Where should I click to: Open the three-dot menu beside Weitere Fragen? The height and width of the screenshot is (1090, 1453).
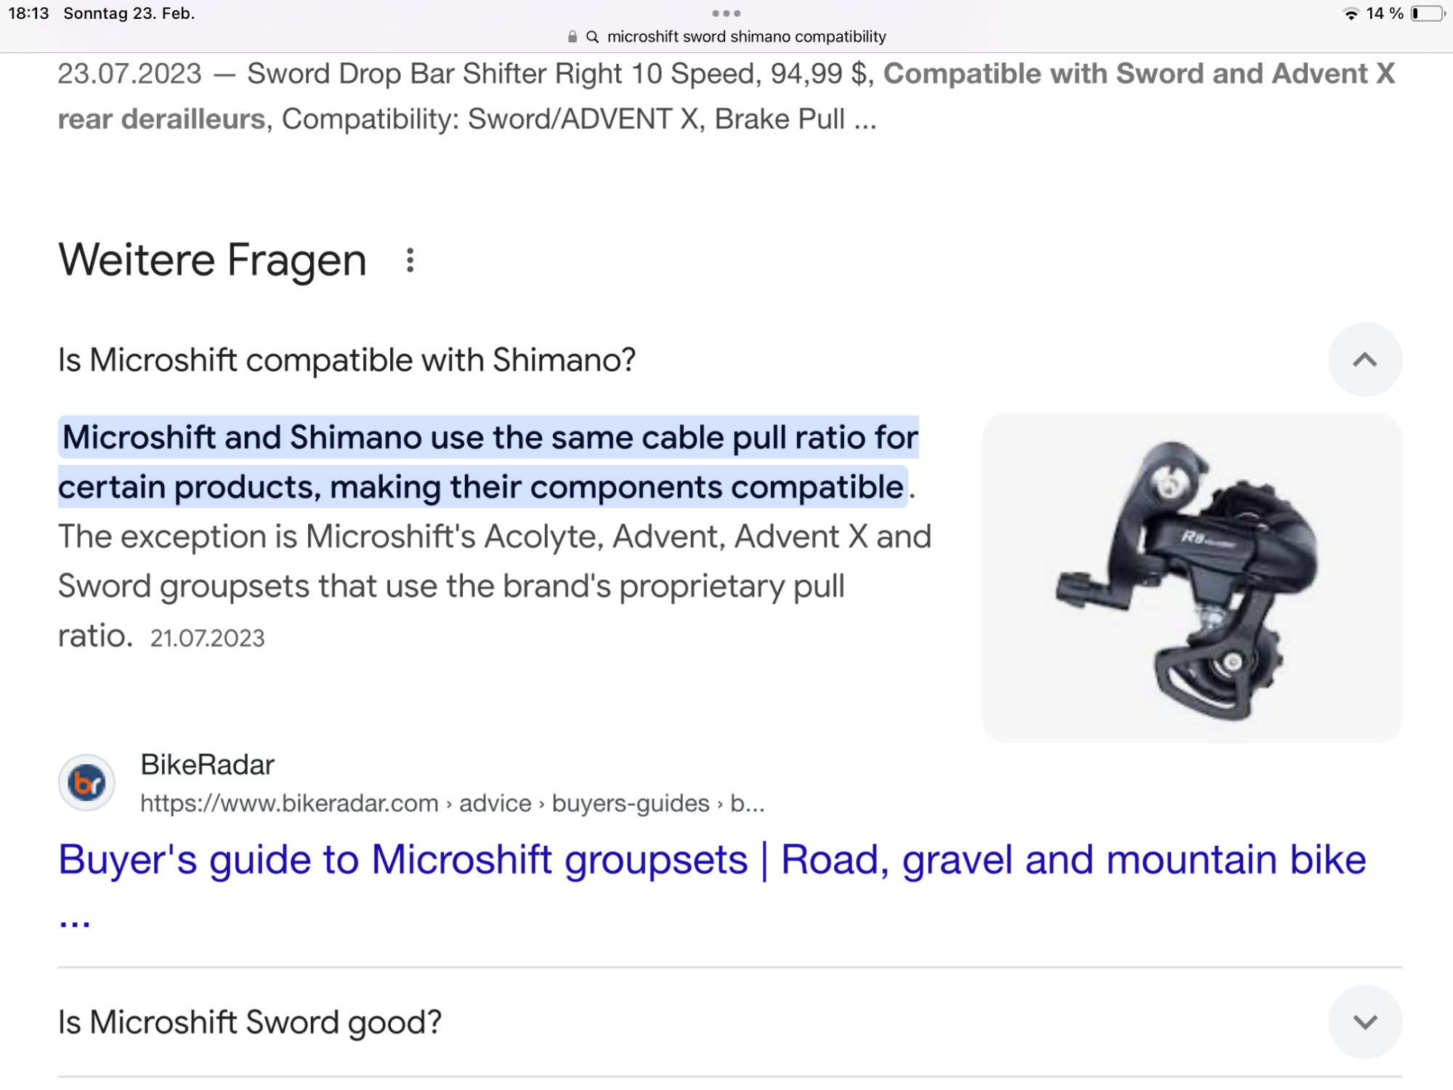click(410, 260)
